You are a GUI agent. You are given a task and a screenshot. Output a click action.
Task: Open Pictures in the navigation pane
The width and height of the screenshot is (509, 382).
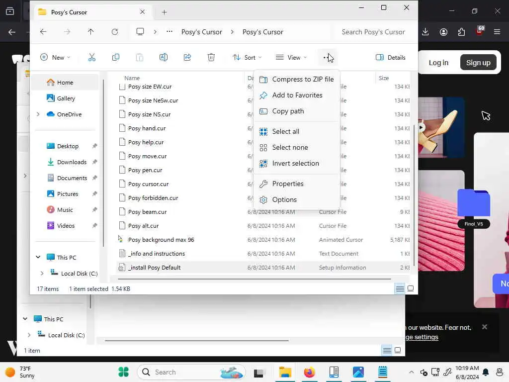pos(68,194)
